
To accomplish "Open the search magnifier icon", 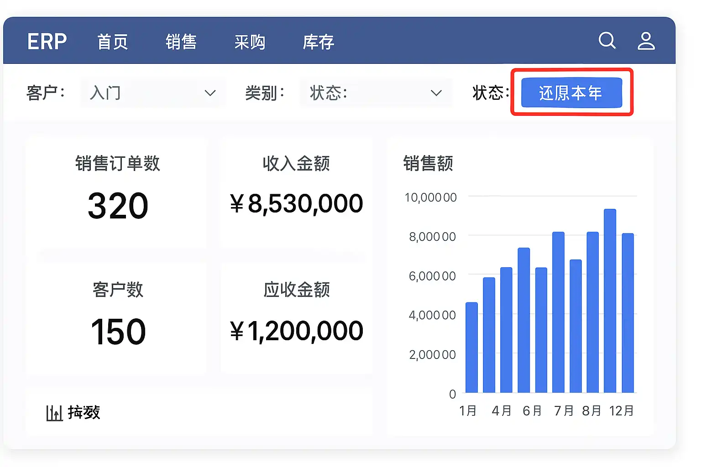I will click(x=607, y=41).
